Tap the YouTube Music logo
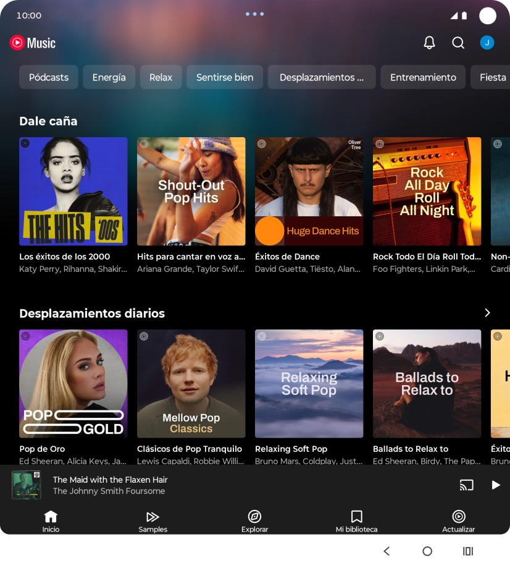The height and width of the screenshot is (568, 510). pos(33,43)
